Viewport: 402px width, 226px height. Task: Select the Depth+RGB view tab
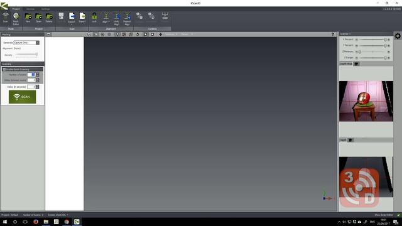[346, 64]
